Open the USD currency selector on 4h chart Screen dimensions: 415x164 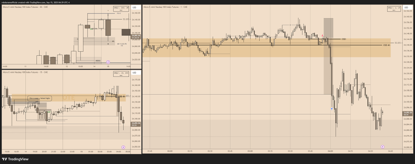tap(135, 7)
